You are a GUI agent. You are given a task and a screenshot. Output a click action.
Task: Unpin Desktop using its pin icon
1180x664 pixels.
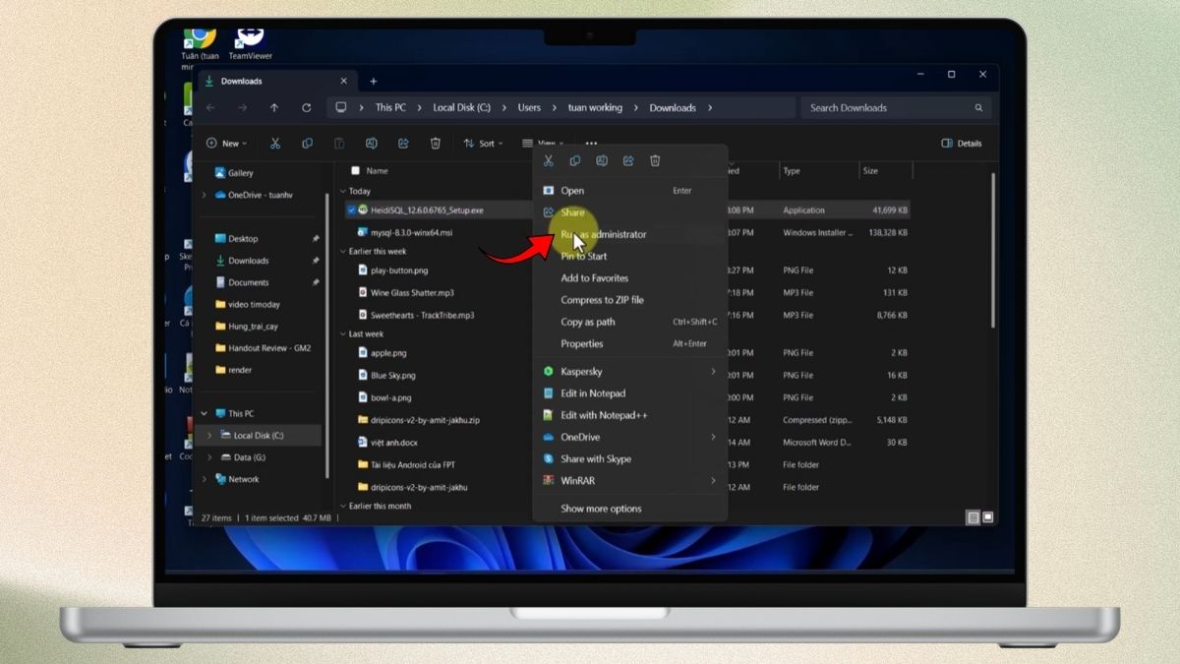[316, 239]
